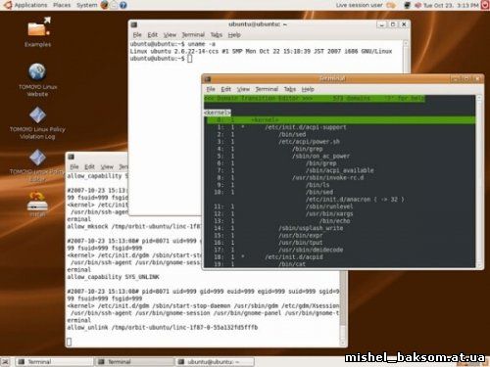
Task: Select the /usr/bin/expr domain row
Action: coord(339,235)
